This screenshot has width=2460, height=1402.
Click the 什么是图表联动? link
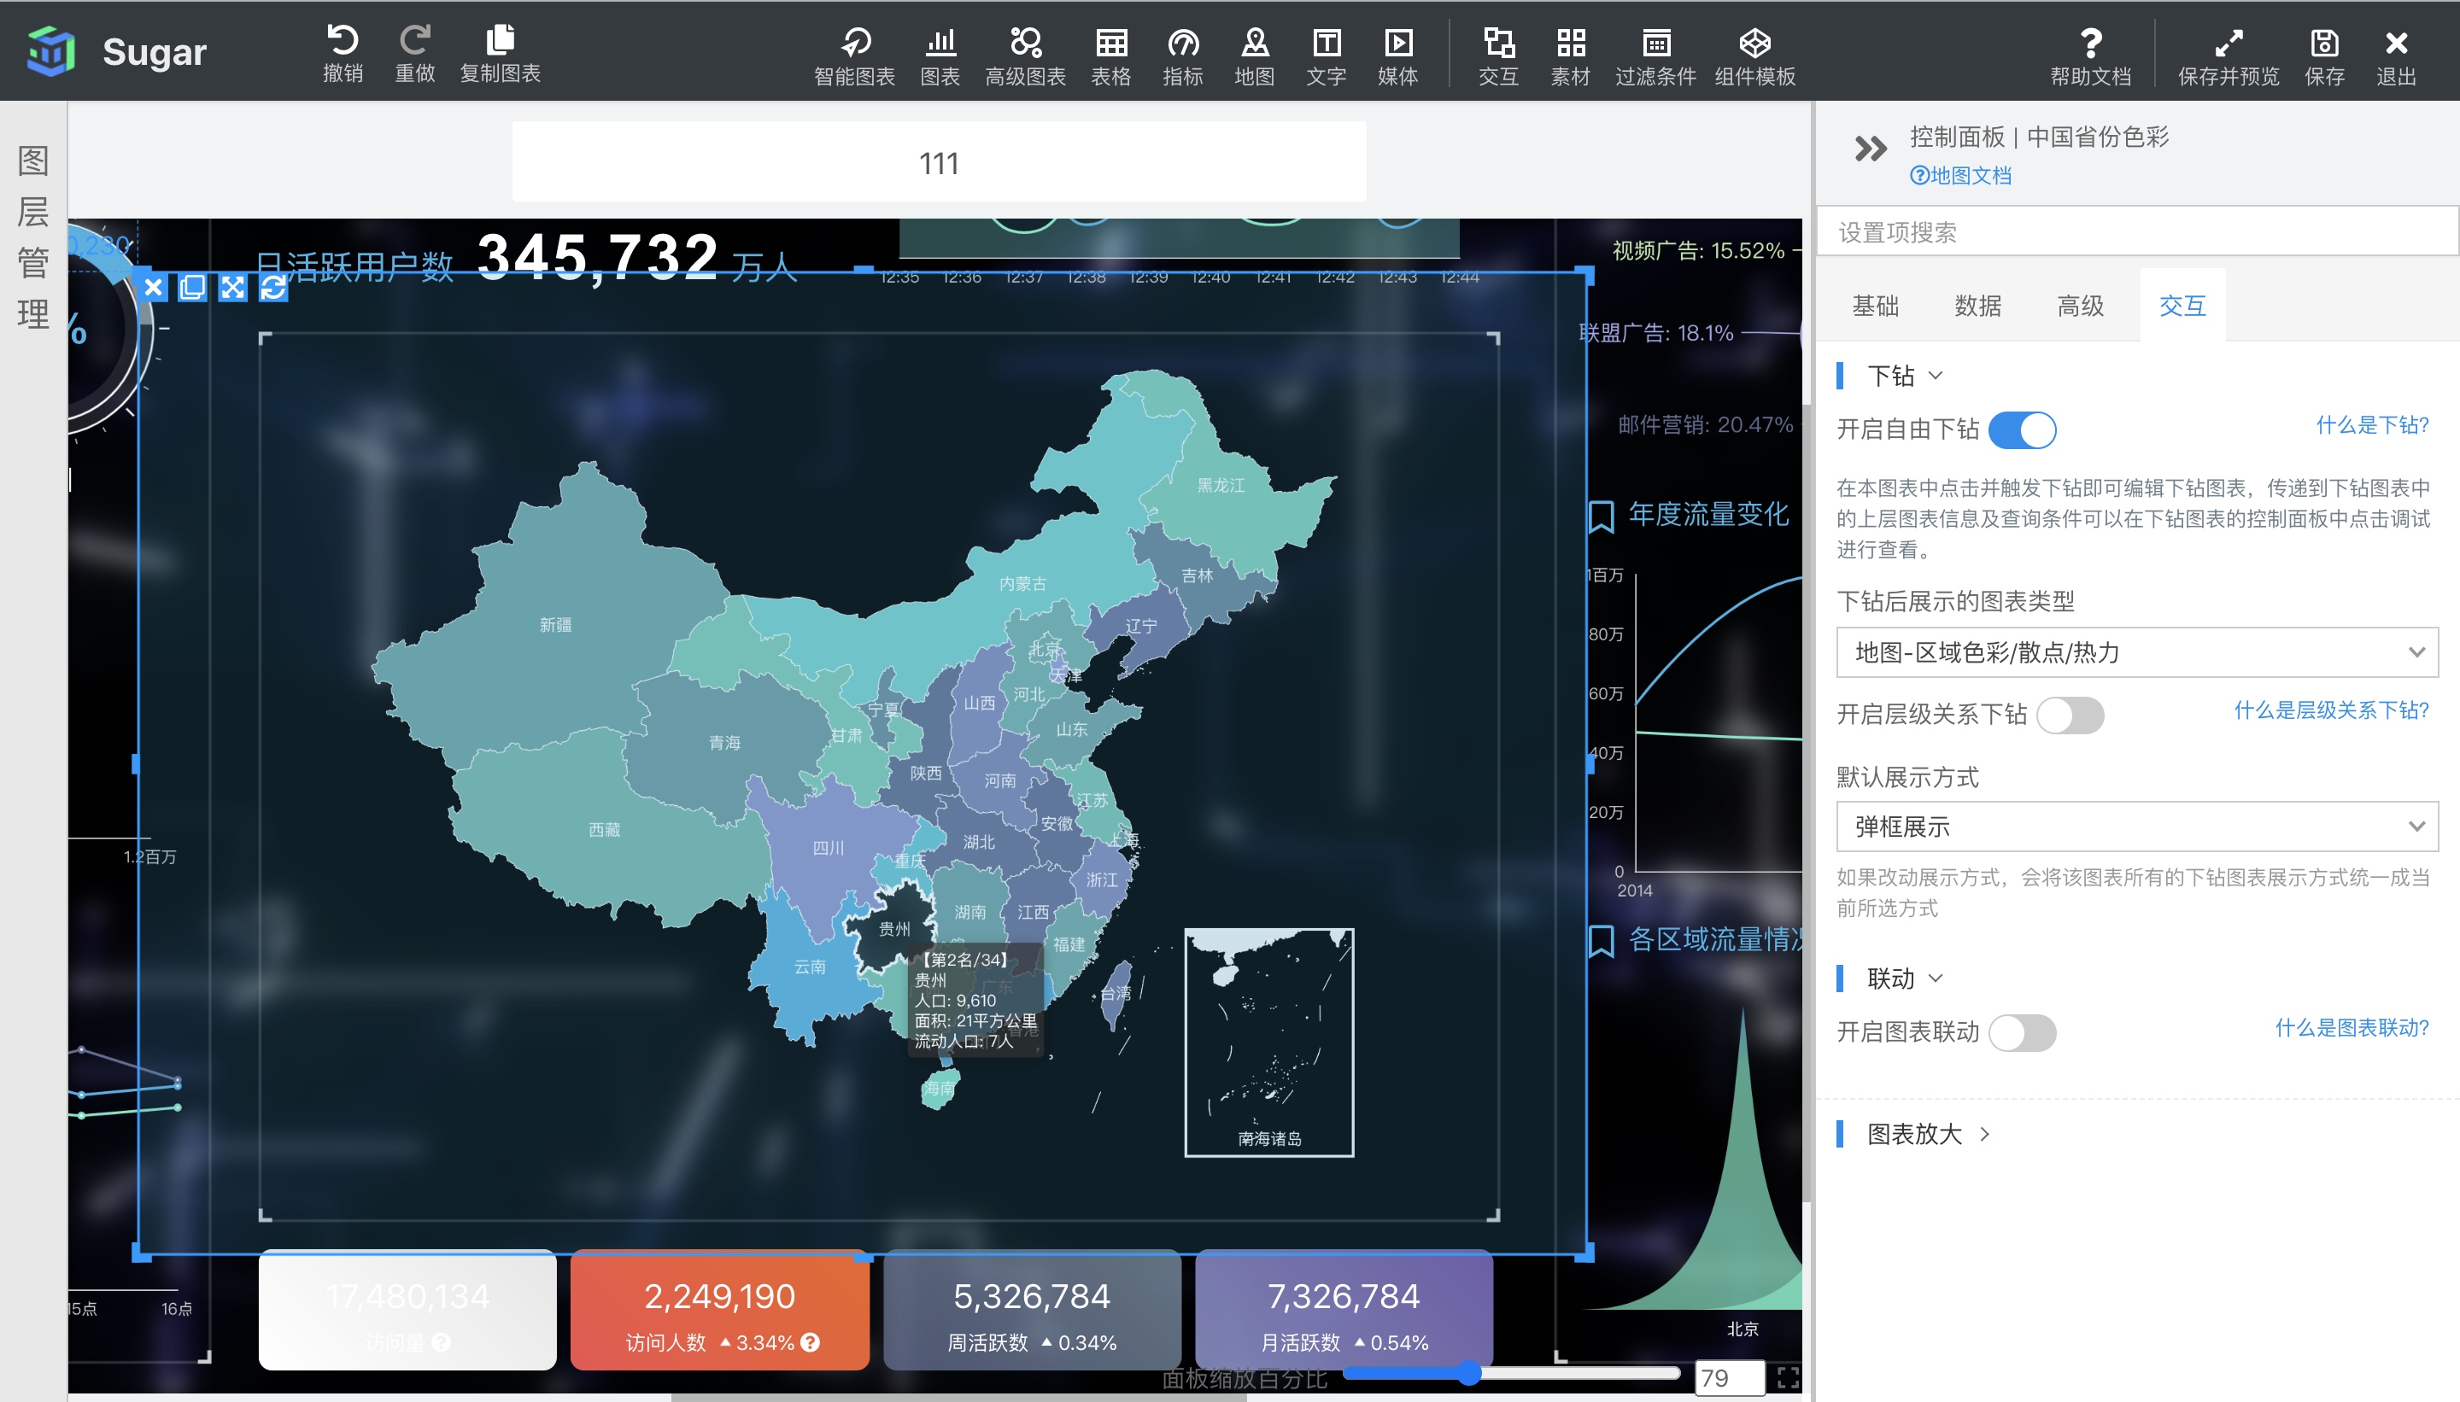[2352, 1027]
